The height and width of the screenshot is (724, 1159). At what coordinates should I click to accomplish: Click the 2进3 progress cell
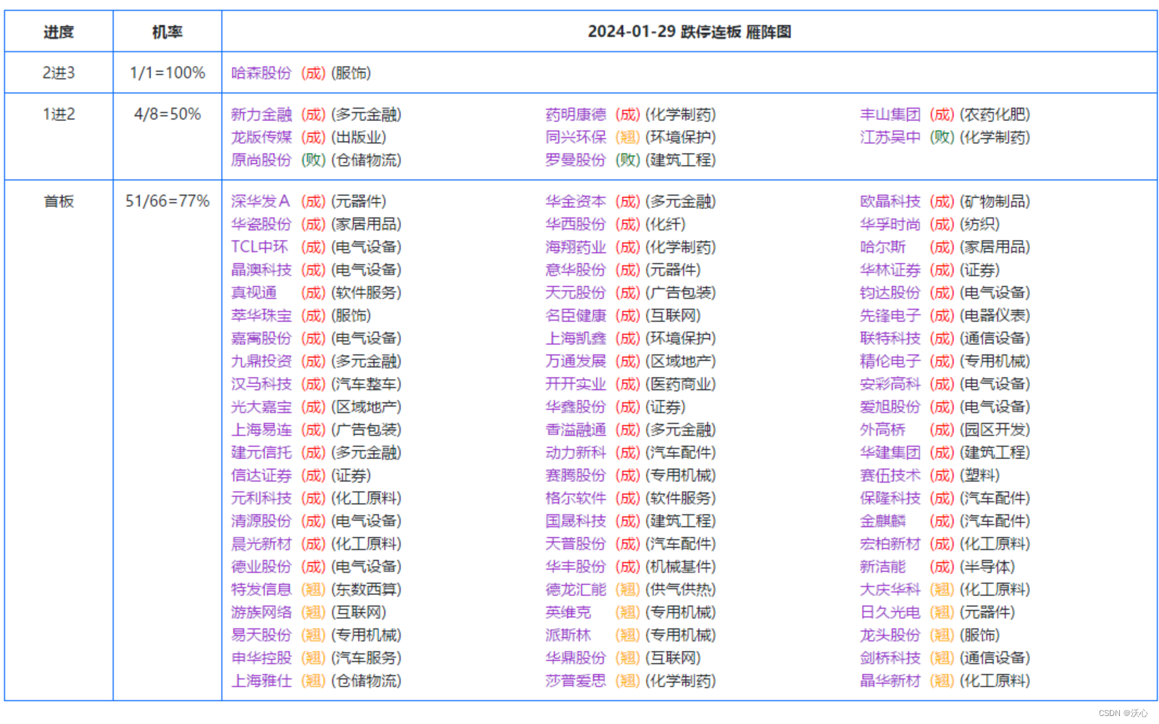[x=59, y=72]
